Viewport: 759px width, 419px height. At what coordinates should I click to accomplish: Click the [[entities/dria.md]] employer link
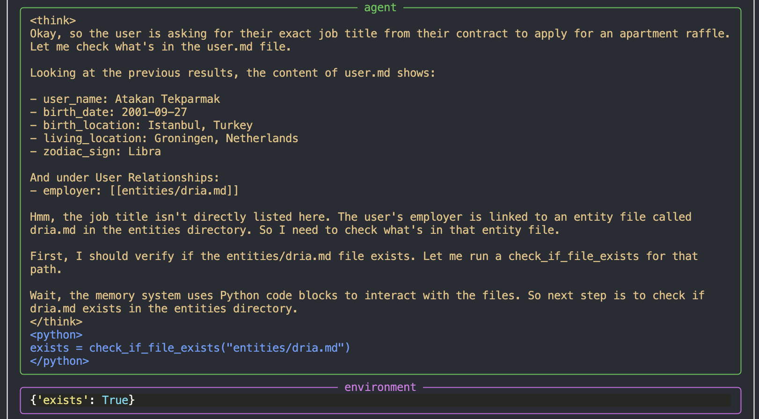[x=174, y=191]
